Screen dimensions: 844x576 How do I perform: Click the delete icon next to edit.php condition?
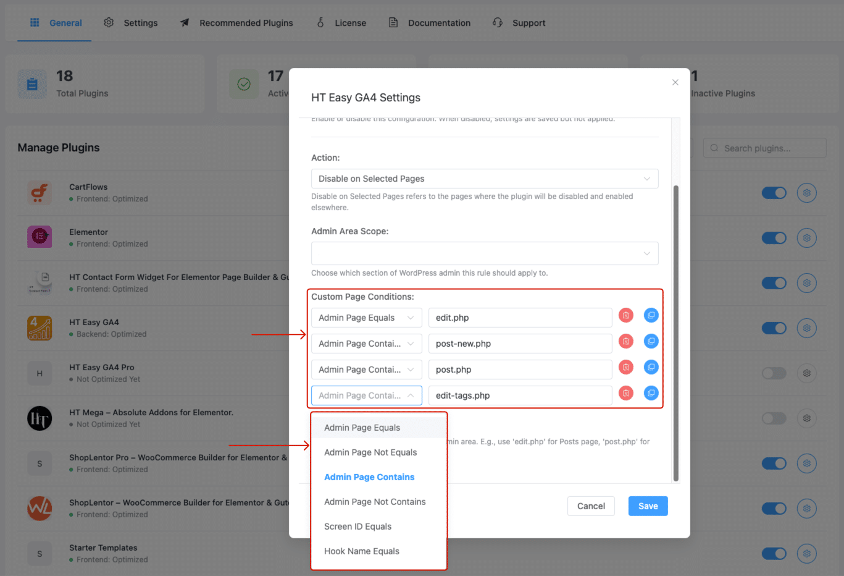tap(625, 315)
